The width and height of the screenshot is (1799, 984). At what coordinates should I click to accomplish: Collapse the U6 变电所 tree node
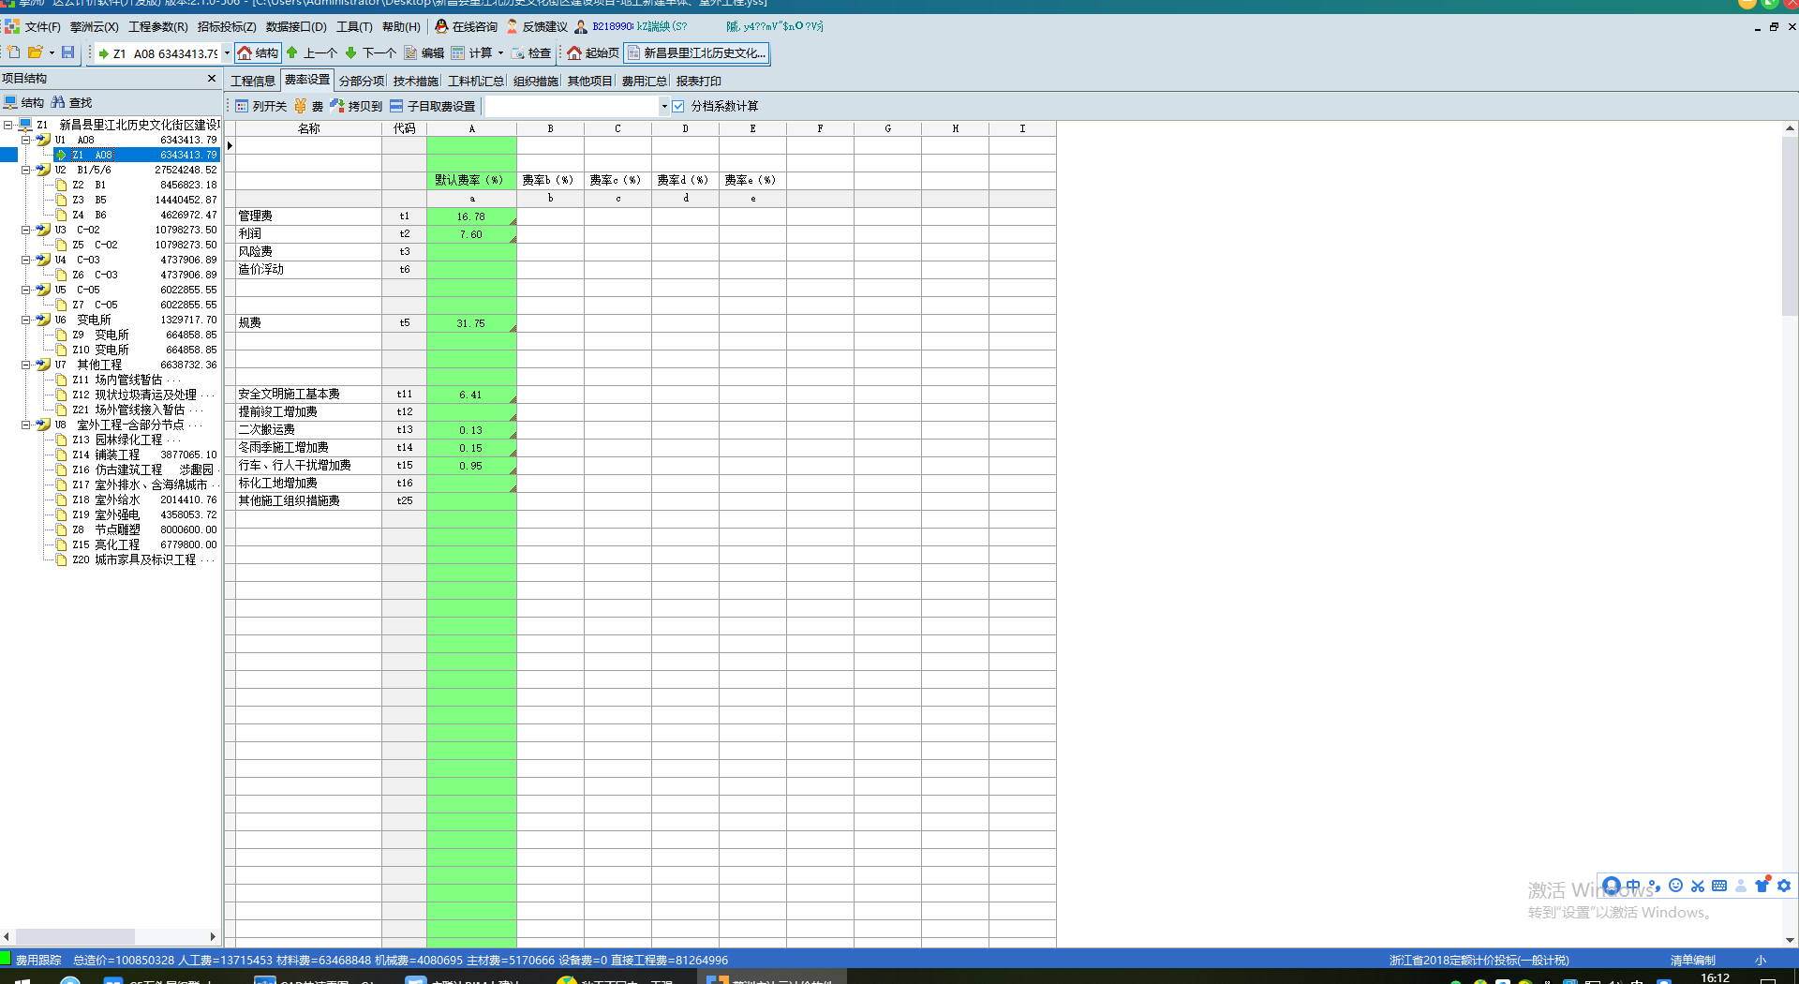click(x=25, y=320)
